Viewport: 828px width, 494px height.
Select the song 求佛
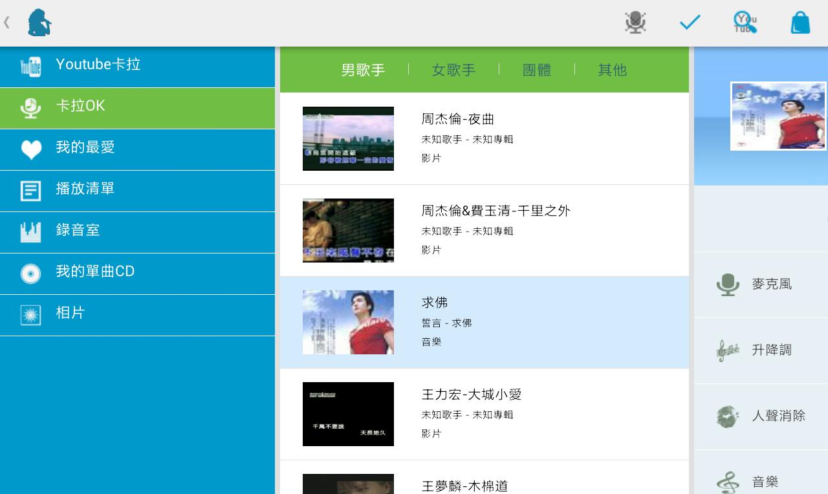coord(485,322)
